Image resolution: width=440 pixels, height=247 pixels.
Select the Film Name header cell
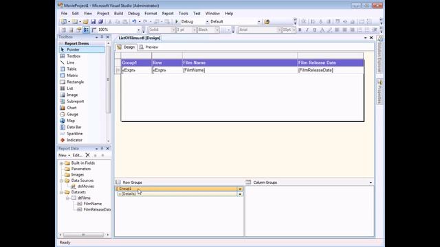pyautogui.click(x=240, y=62)
